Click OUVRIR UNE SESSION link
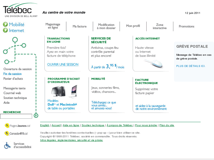The image size is (214, 160). tap(63, 64)
